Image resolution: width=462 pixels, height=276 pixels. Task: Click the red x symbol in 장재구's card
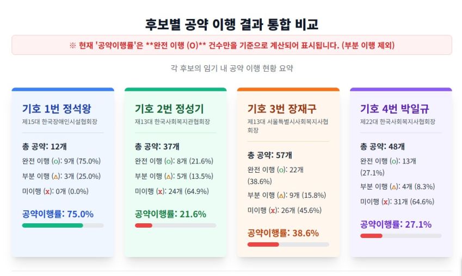[x=273, y=211]
